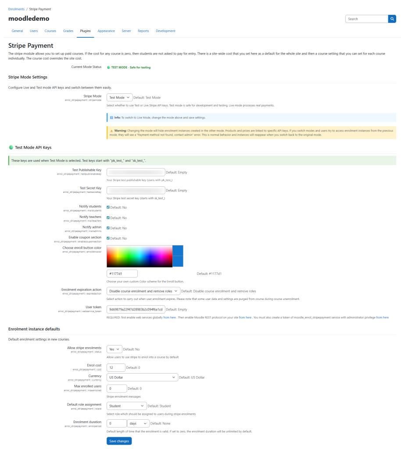Follow the Enrolments breadcrumb link
Image resolution: width=401 pixels, height=449 pixels.
point(16,9)
